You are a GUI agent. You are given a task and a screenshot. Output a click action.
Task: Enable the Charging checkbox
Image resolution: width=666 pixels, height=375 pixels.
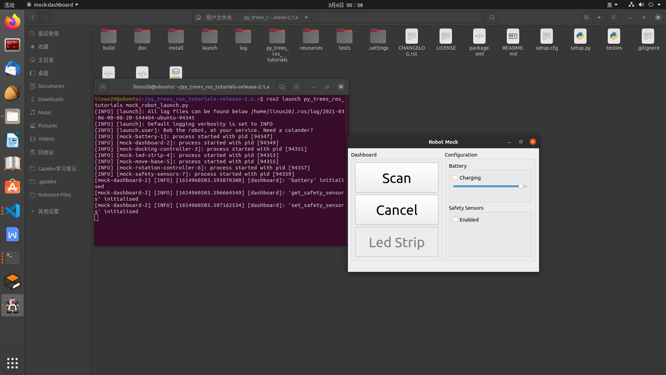click(455, 178)
